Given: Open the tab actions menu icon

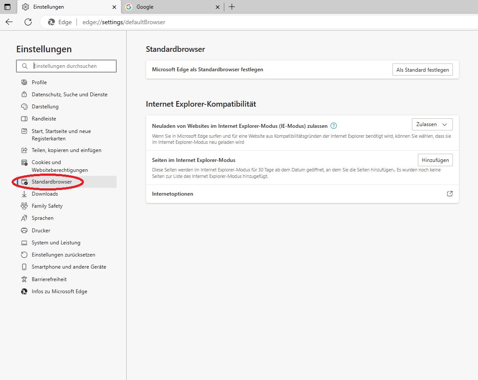Looking at the screenshot, I should point(7,7).
